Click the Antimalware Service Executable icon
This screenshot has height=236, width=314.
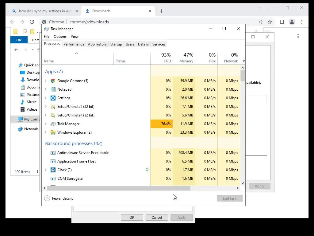tap(53, 153)
